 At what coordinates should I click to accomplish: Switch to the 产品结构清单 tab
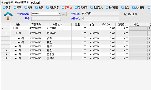click(x=22, y=2)
